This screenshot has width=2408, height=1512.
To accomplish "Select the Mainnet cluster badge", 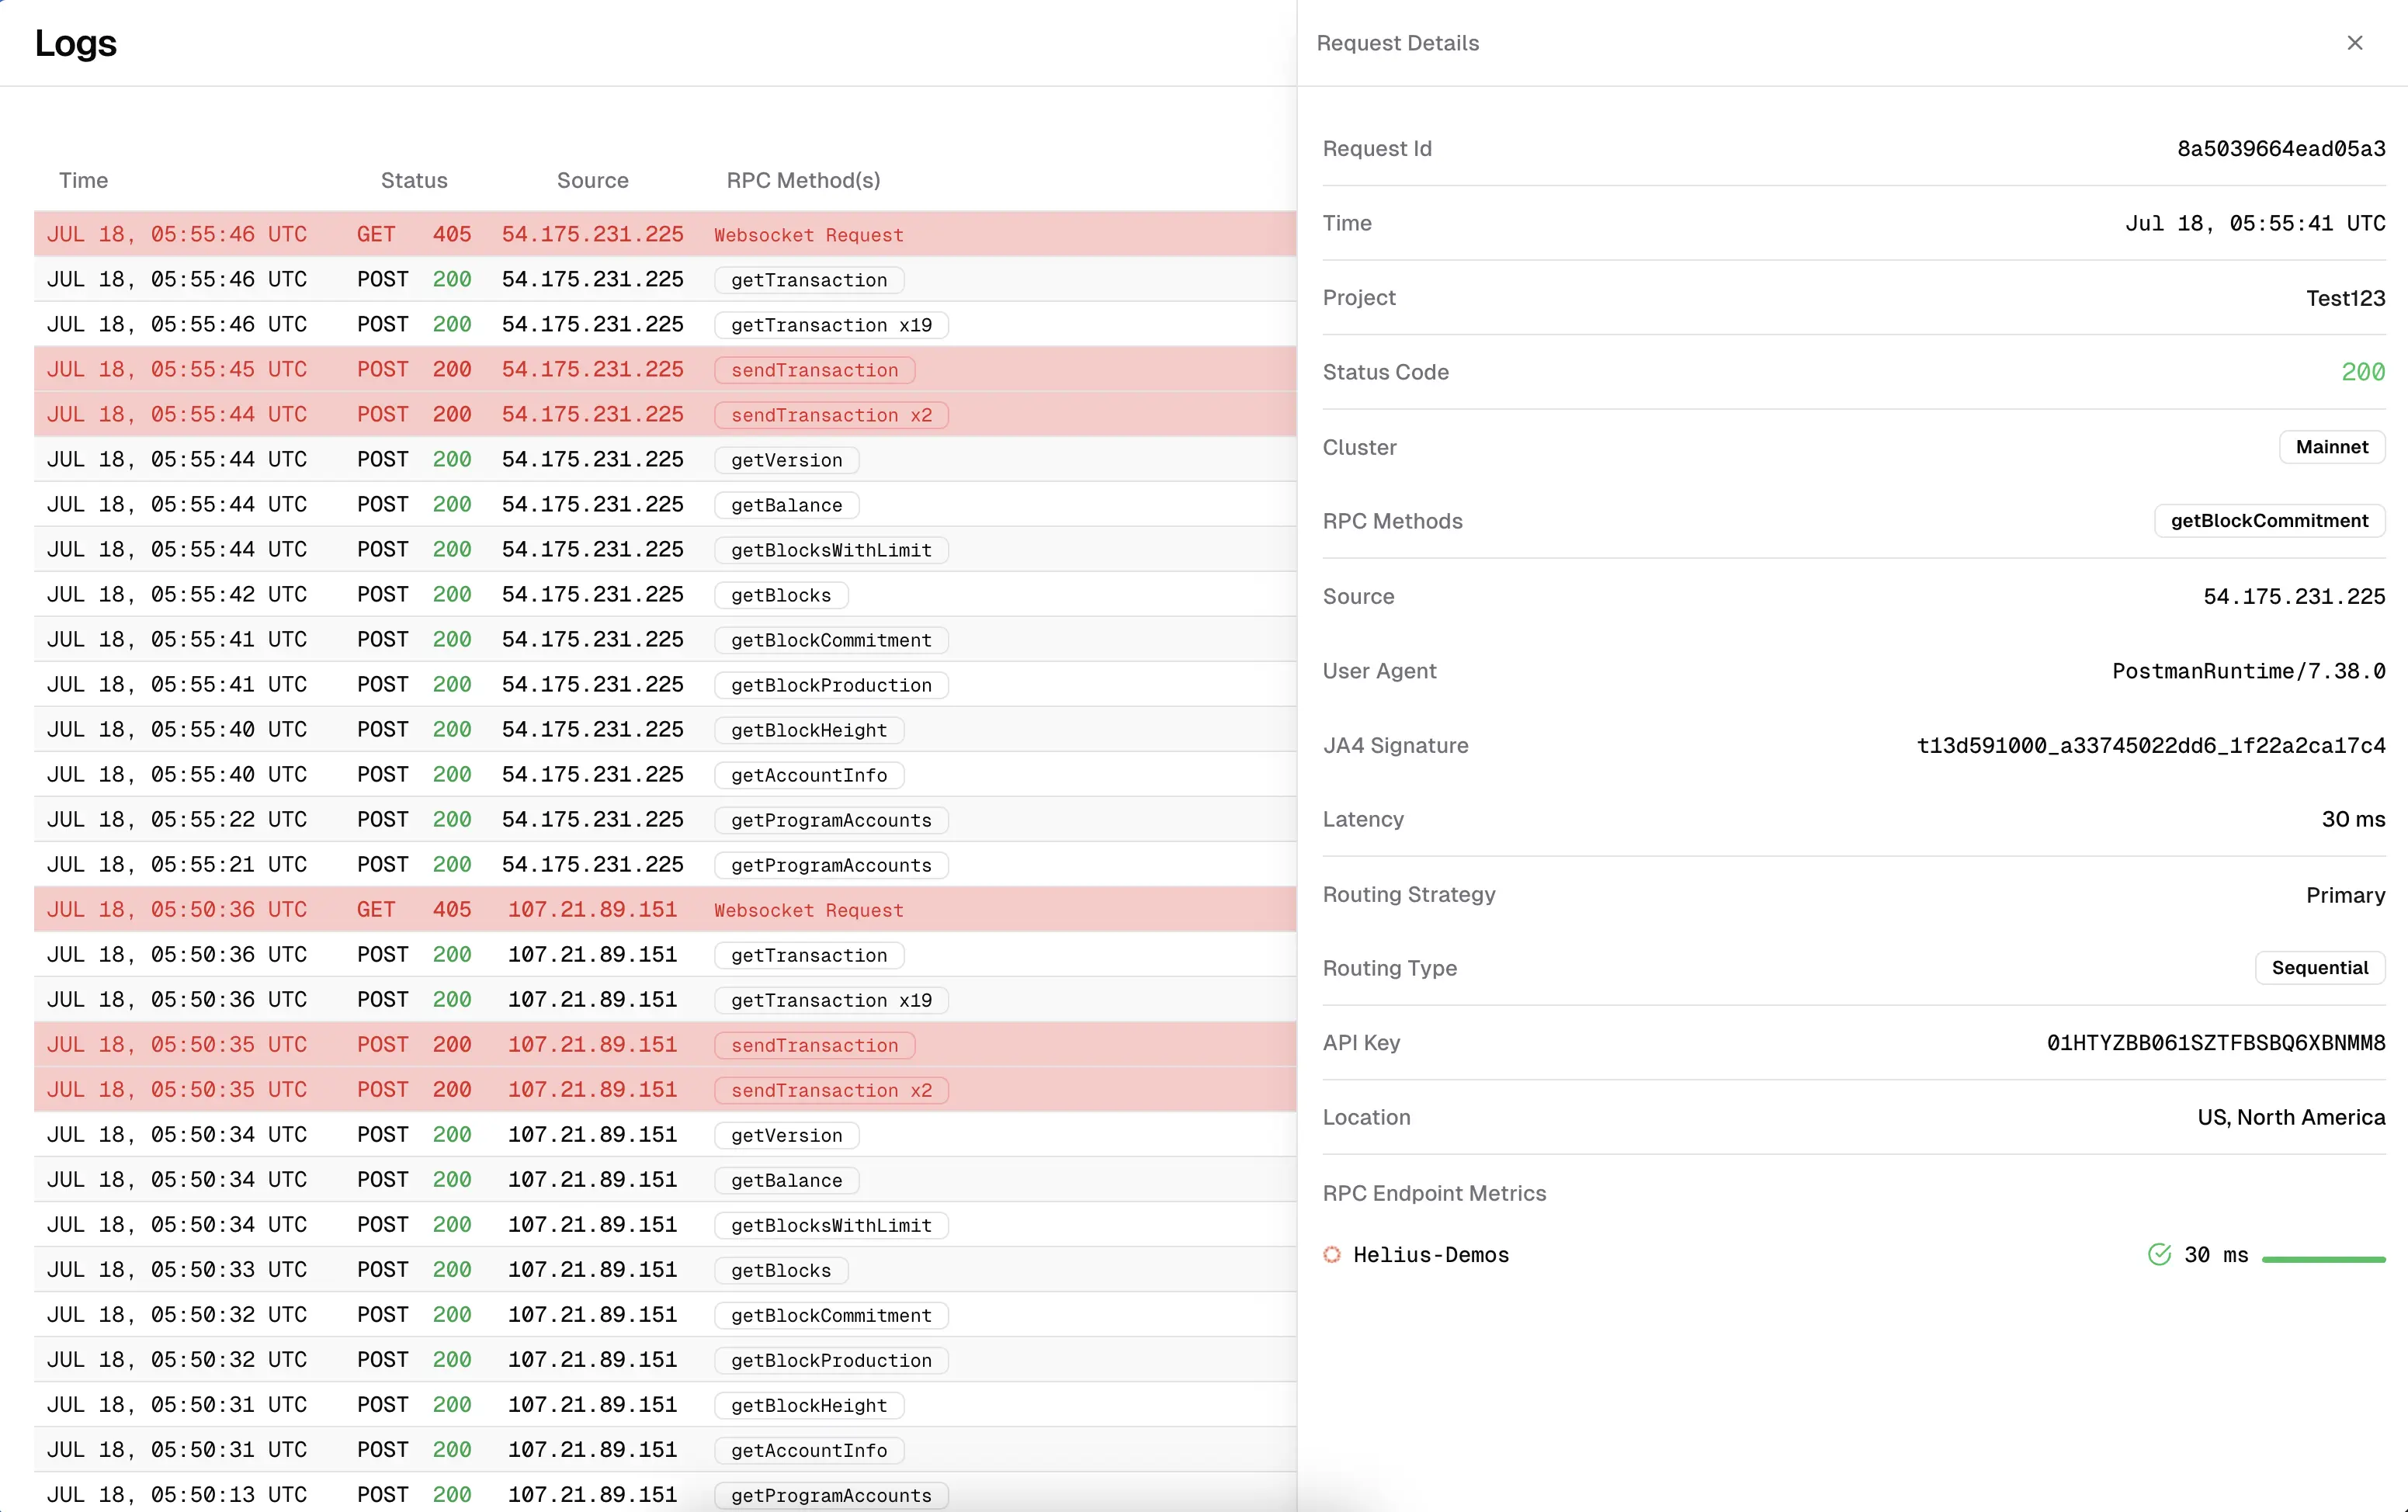I will pos(2331,447).
